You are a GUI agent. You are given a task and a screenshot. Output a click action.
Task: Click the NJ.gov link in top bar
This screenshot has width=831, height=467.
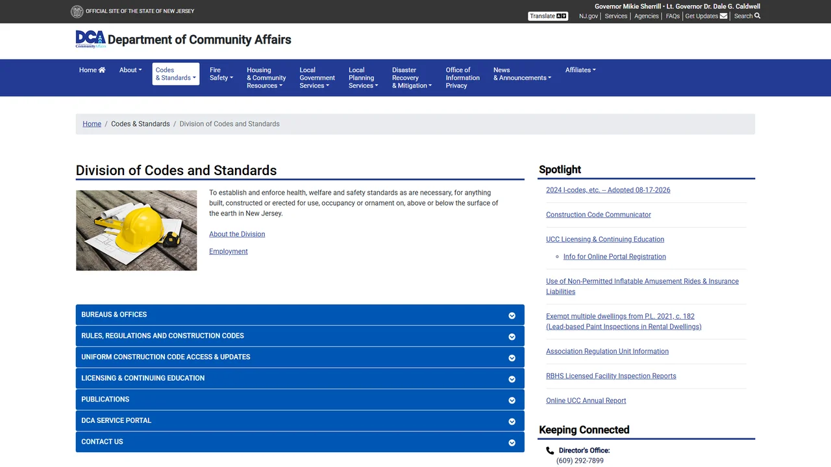[x=589, y=16]
